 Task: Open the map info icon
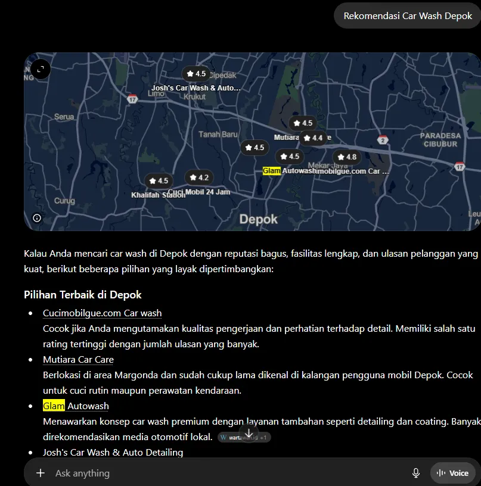pos(37,218)
